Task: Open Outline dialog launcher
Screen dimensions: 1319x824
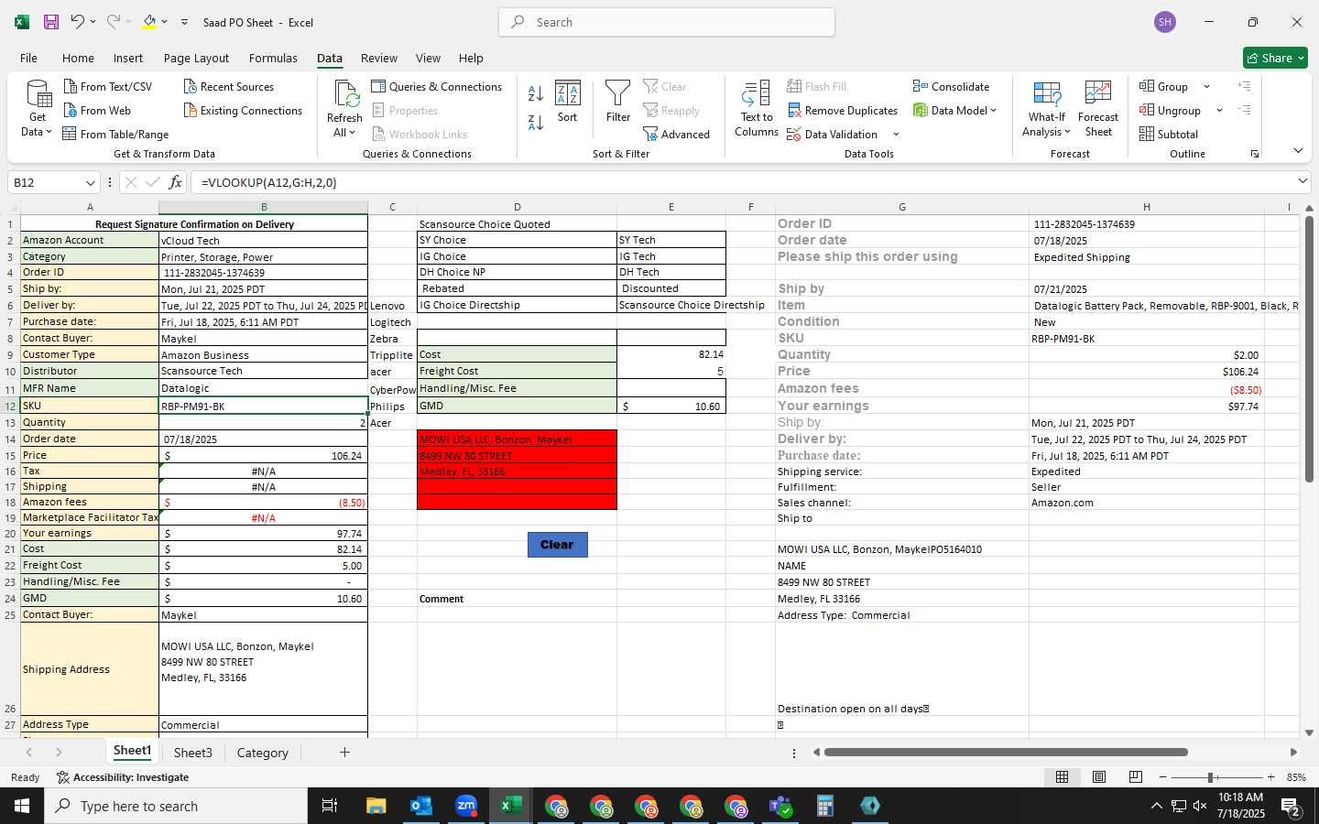Action: coord(1255,154)
